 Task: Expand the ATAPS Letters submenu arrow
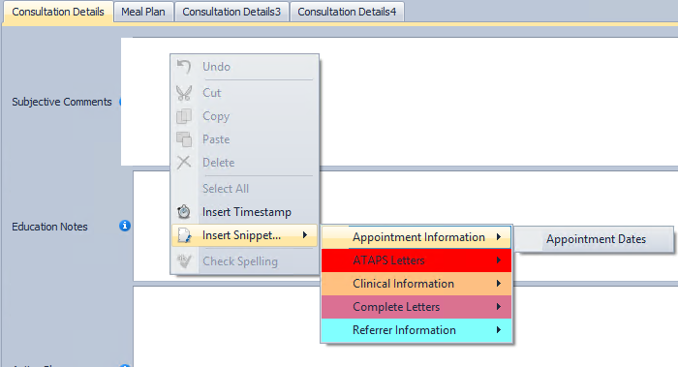(x=499, y=260)
